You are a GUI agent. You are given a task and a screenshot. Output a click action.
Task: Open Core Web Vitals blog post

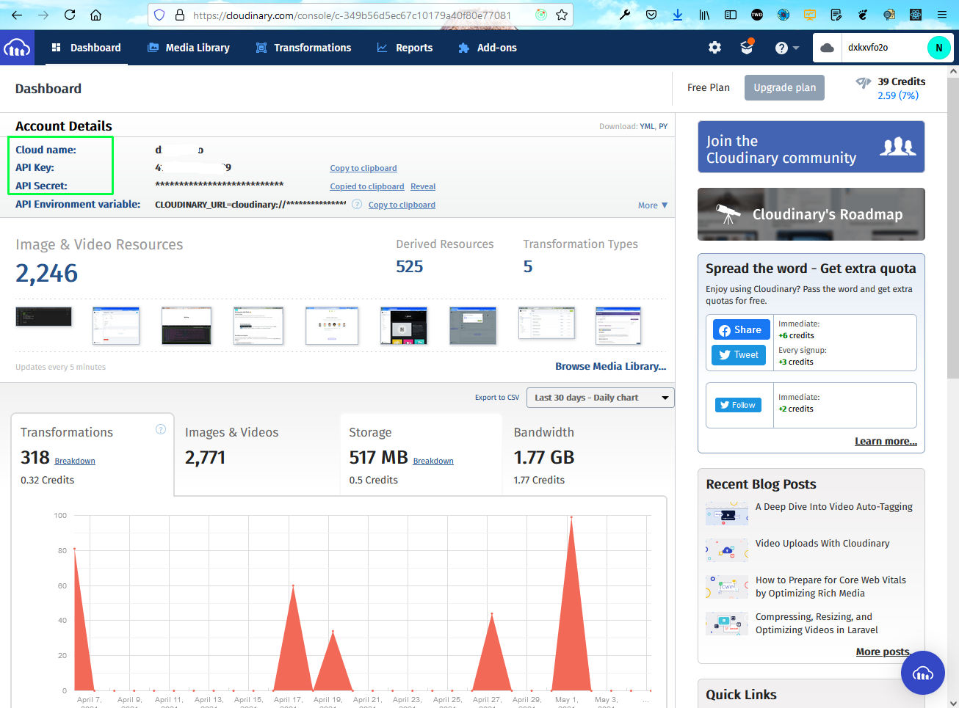click(x=830, y=587)
